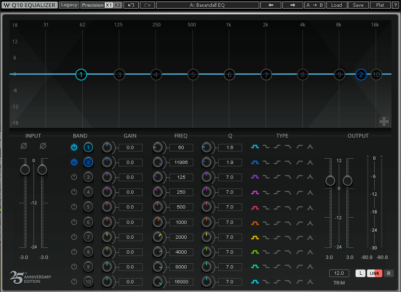Screen dimensions: 401x292
Task: Select Precision X2 mode
Action: (x=117, y=5)
